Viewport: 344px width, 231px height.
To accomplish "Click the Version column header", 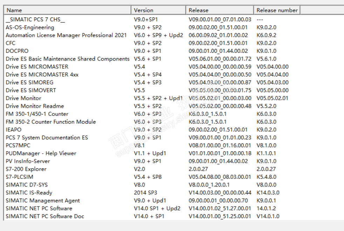I will point(158,10).
